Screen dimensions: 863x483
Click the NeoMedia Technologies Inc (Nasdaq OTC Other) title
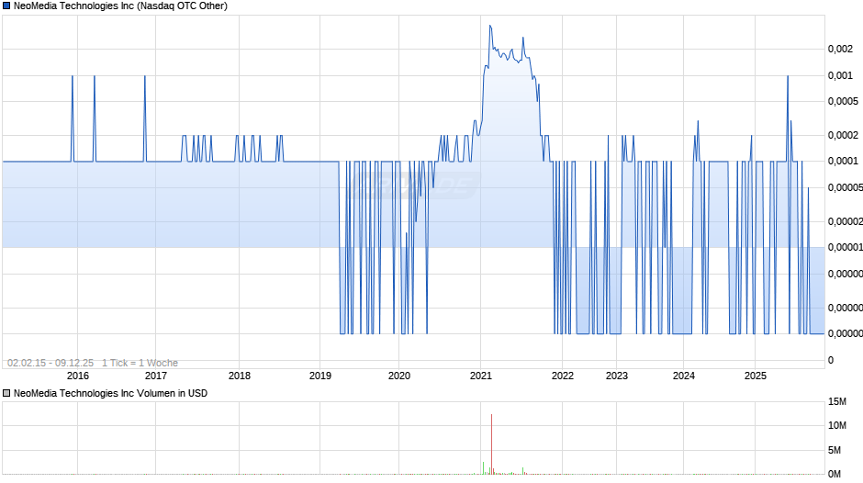[120, 6]
